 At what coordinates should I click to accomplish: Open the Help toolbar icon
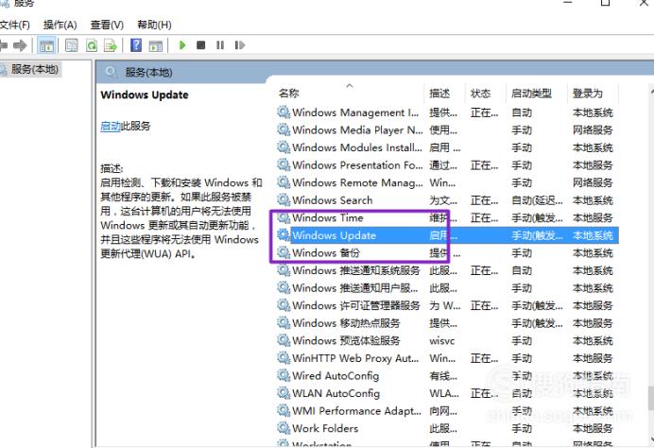136,45
